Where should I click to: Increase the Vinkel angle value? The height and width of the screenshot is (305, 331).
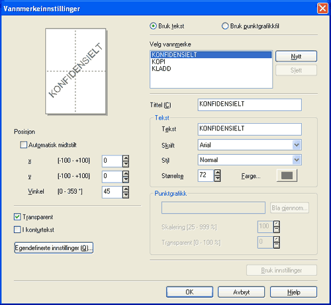(126, 189)
